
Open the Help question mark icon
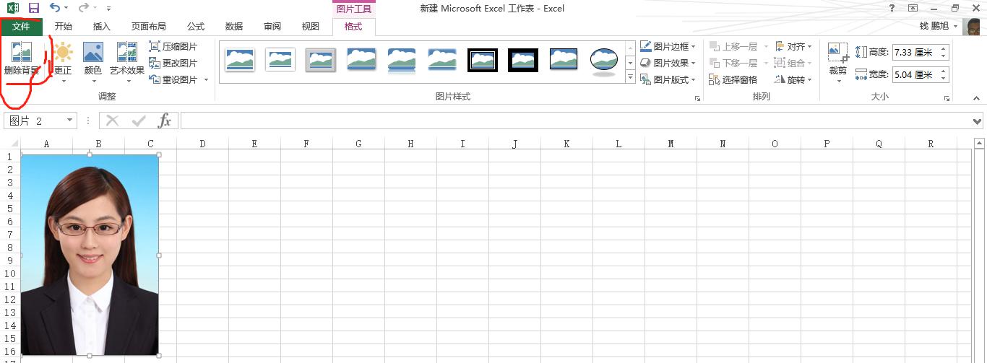point(892,8)
